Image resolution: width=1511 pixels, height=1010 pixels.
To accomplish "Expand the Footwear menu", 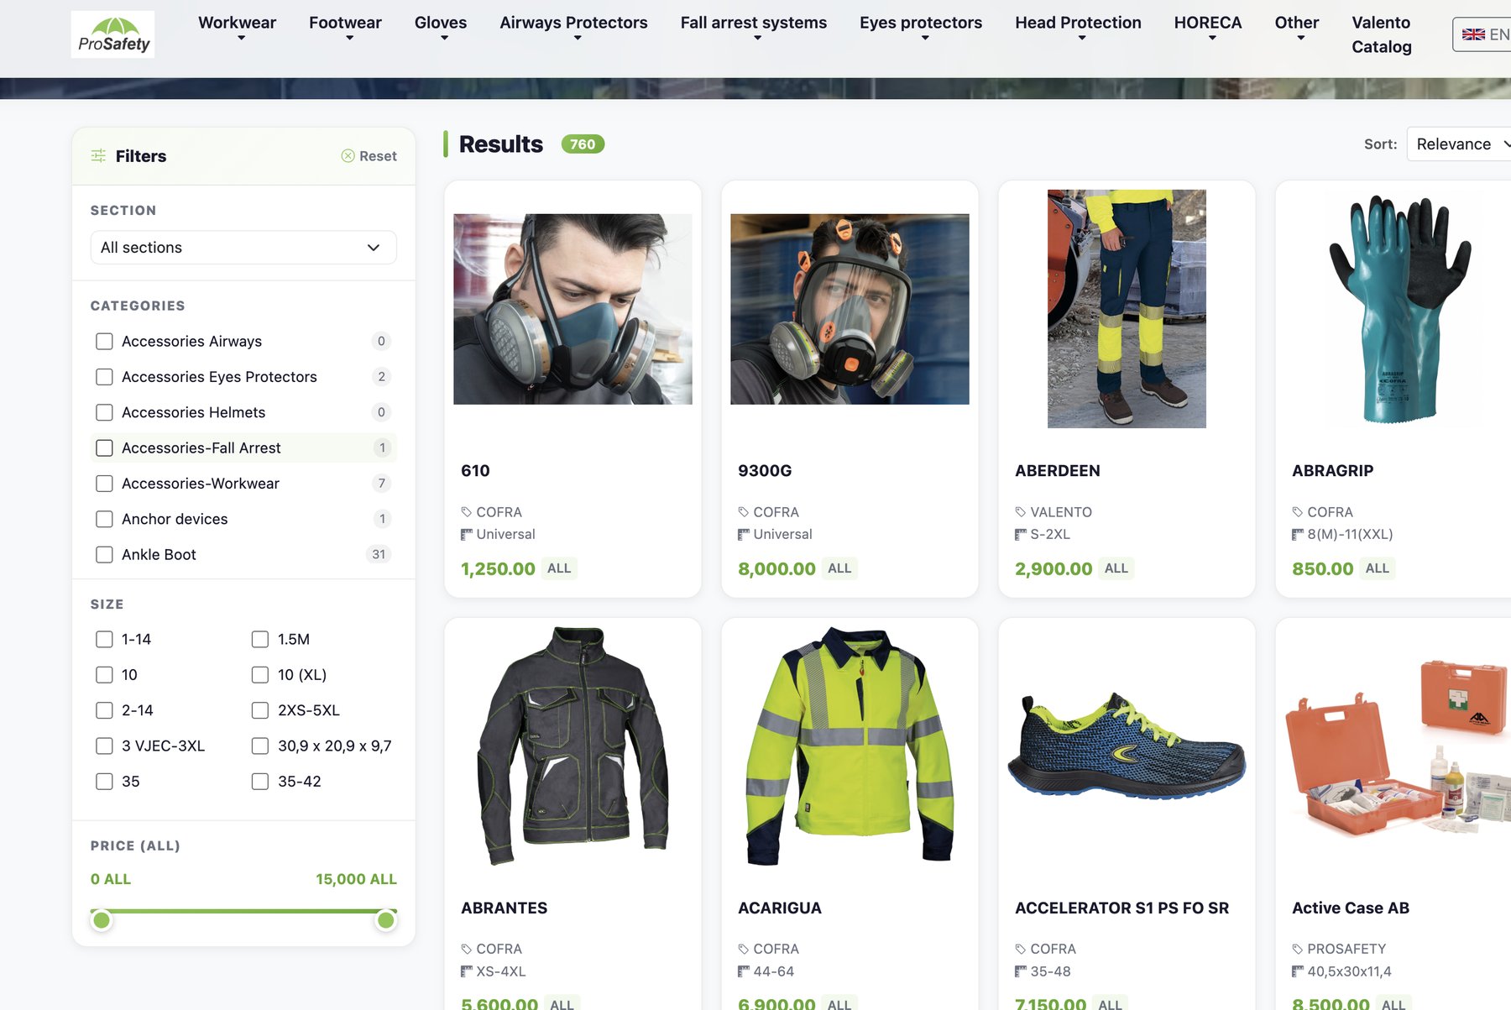I will pyautogui.click(x=345, y=27).
